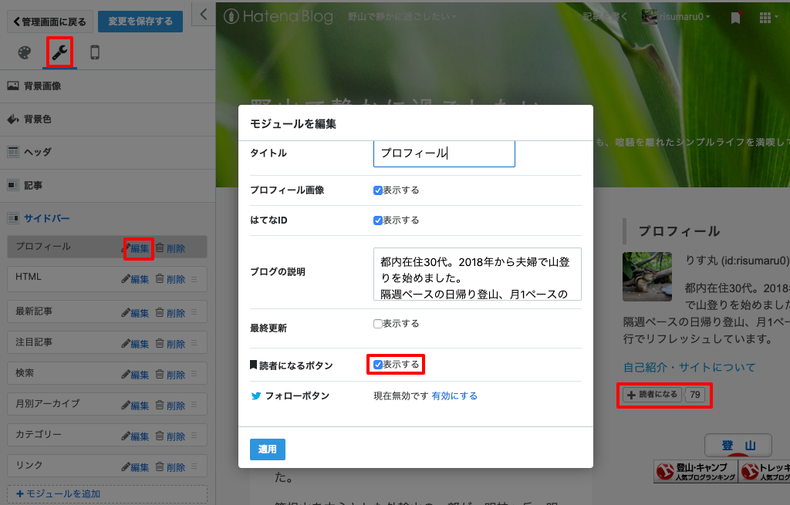This screenshot has height=505, width=790.
Task: Grab the カテゴリー reorder handle
Action: pyautogui.click(x=194, y=436)
